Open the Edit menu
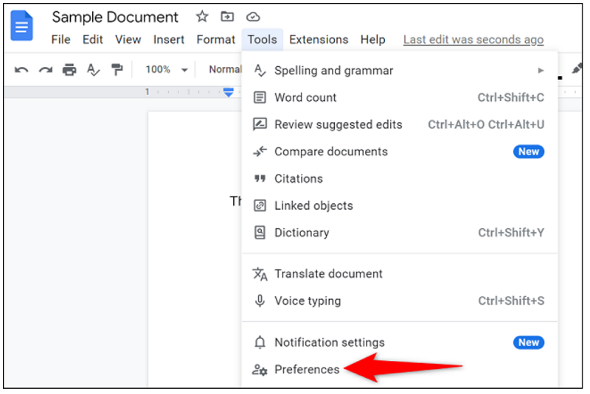590x394 pixels. click(93, 40)
